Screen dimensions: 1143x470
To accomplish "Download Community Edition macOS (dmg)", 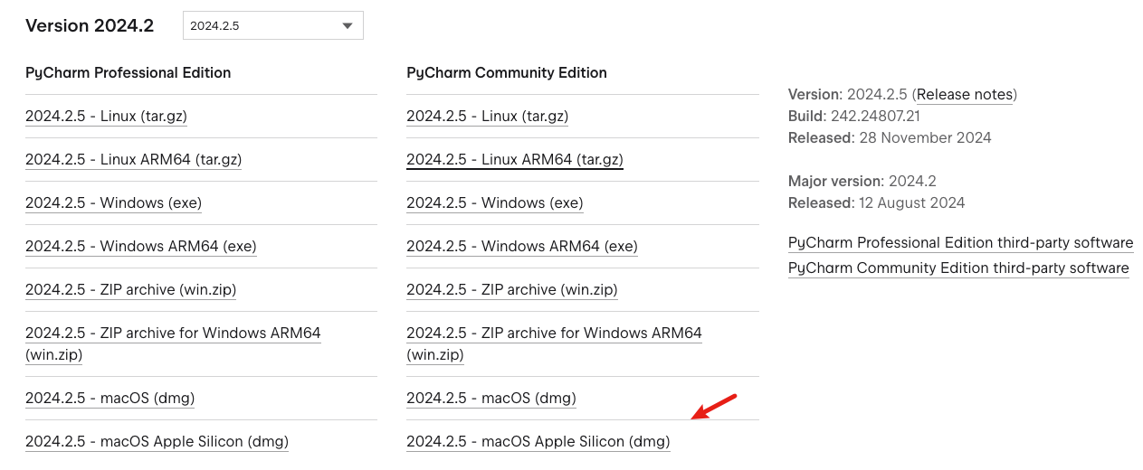I will click(491, 399).
